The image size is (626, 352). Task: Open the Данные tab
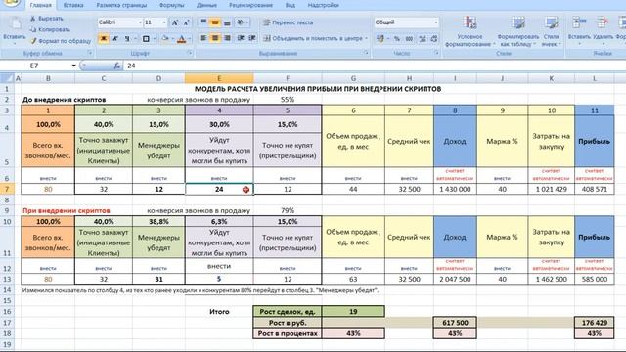pos(206,5)
